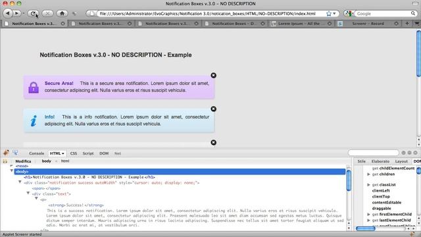The image size is (421, 237).
Task: Open the Firebug Console panel
Action: tap(37, 153)
